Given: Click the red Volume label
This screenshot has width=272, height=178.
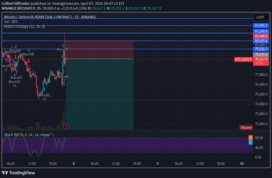Looking at the screenshot, I should pyautogui.click(x=246, y=128).
